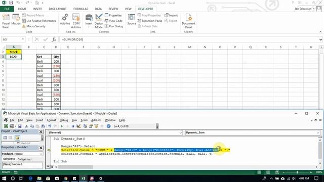This screenshot has height=182, width=324.
Task: Open Project Explorer from VBA toolbar
Action: pos(85,126)
